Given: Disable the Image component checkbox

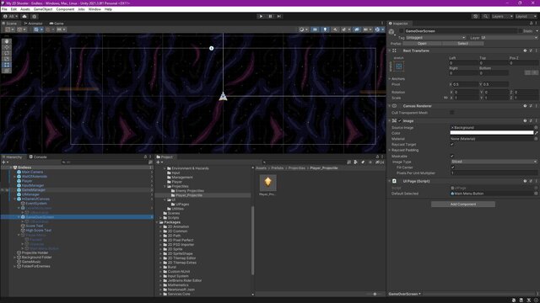Looking at the screenshot, I should [400, 121].
